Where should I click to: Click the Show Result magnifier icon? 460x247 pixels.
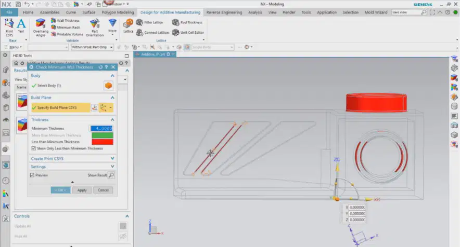(x=111, y=175)
